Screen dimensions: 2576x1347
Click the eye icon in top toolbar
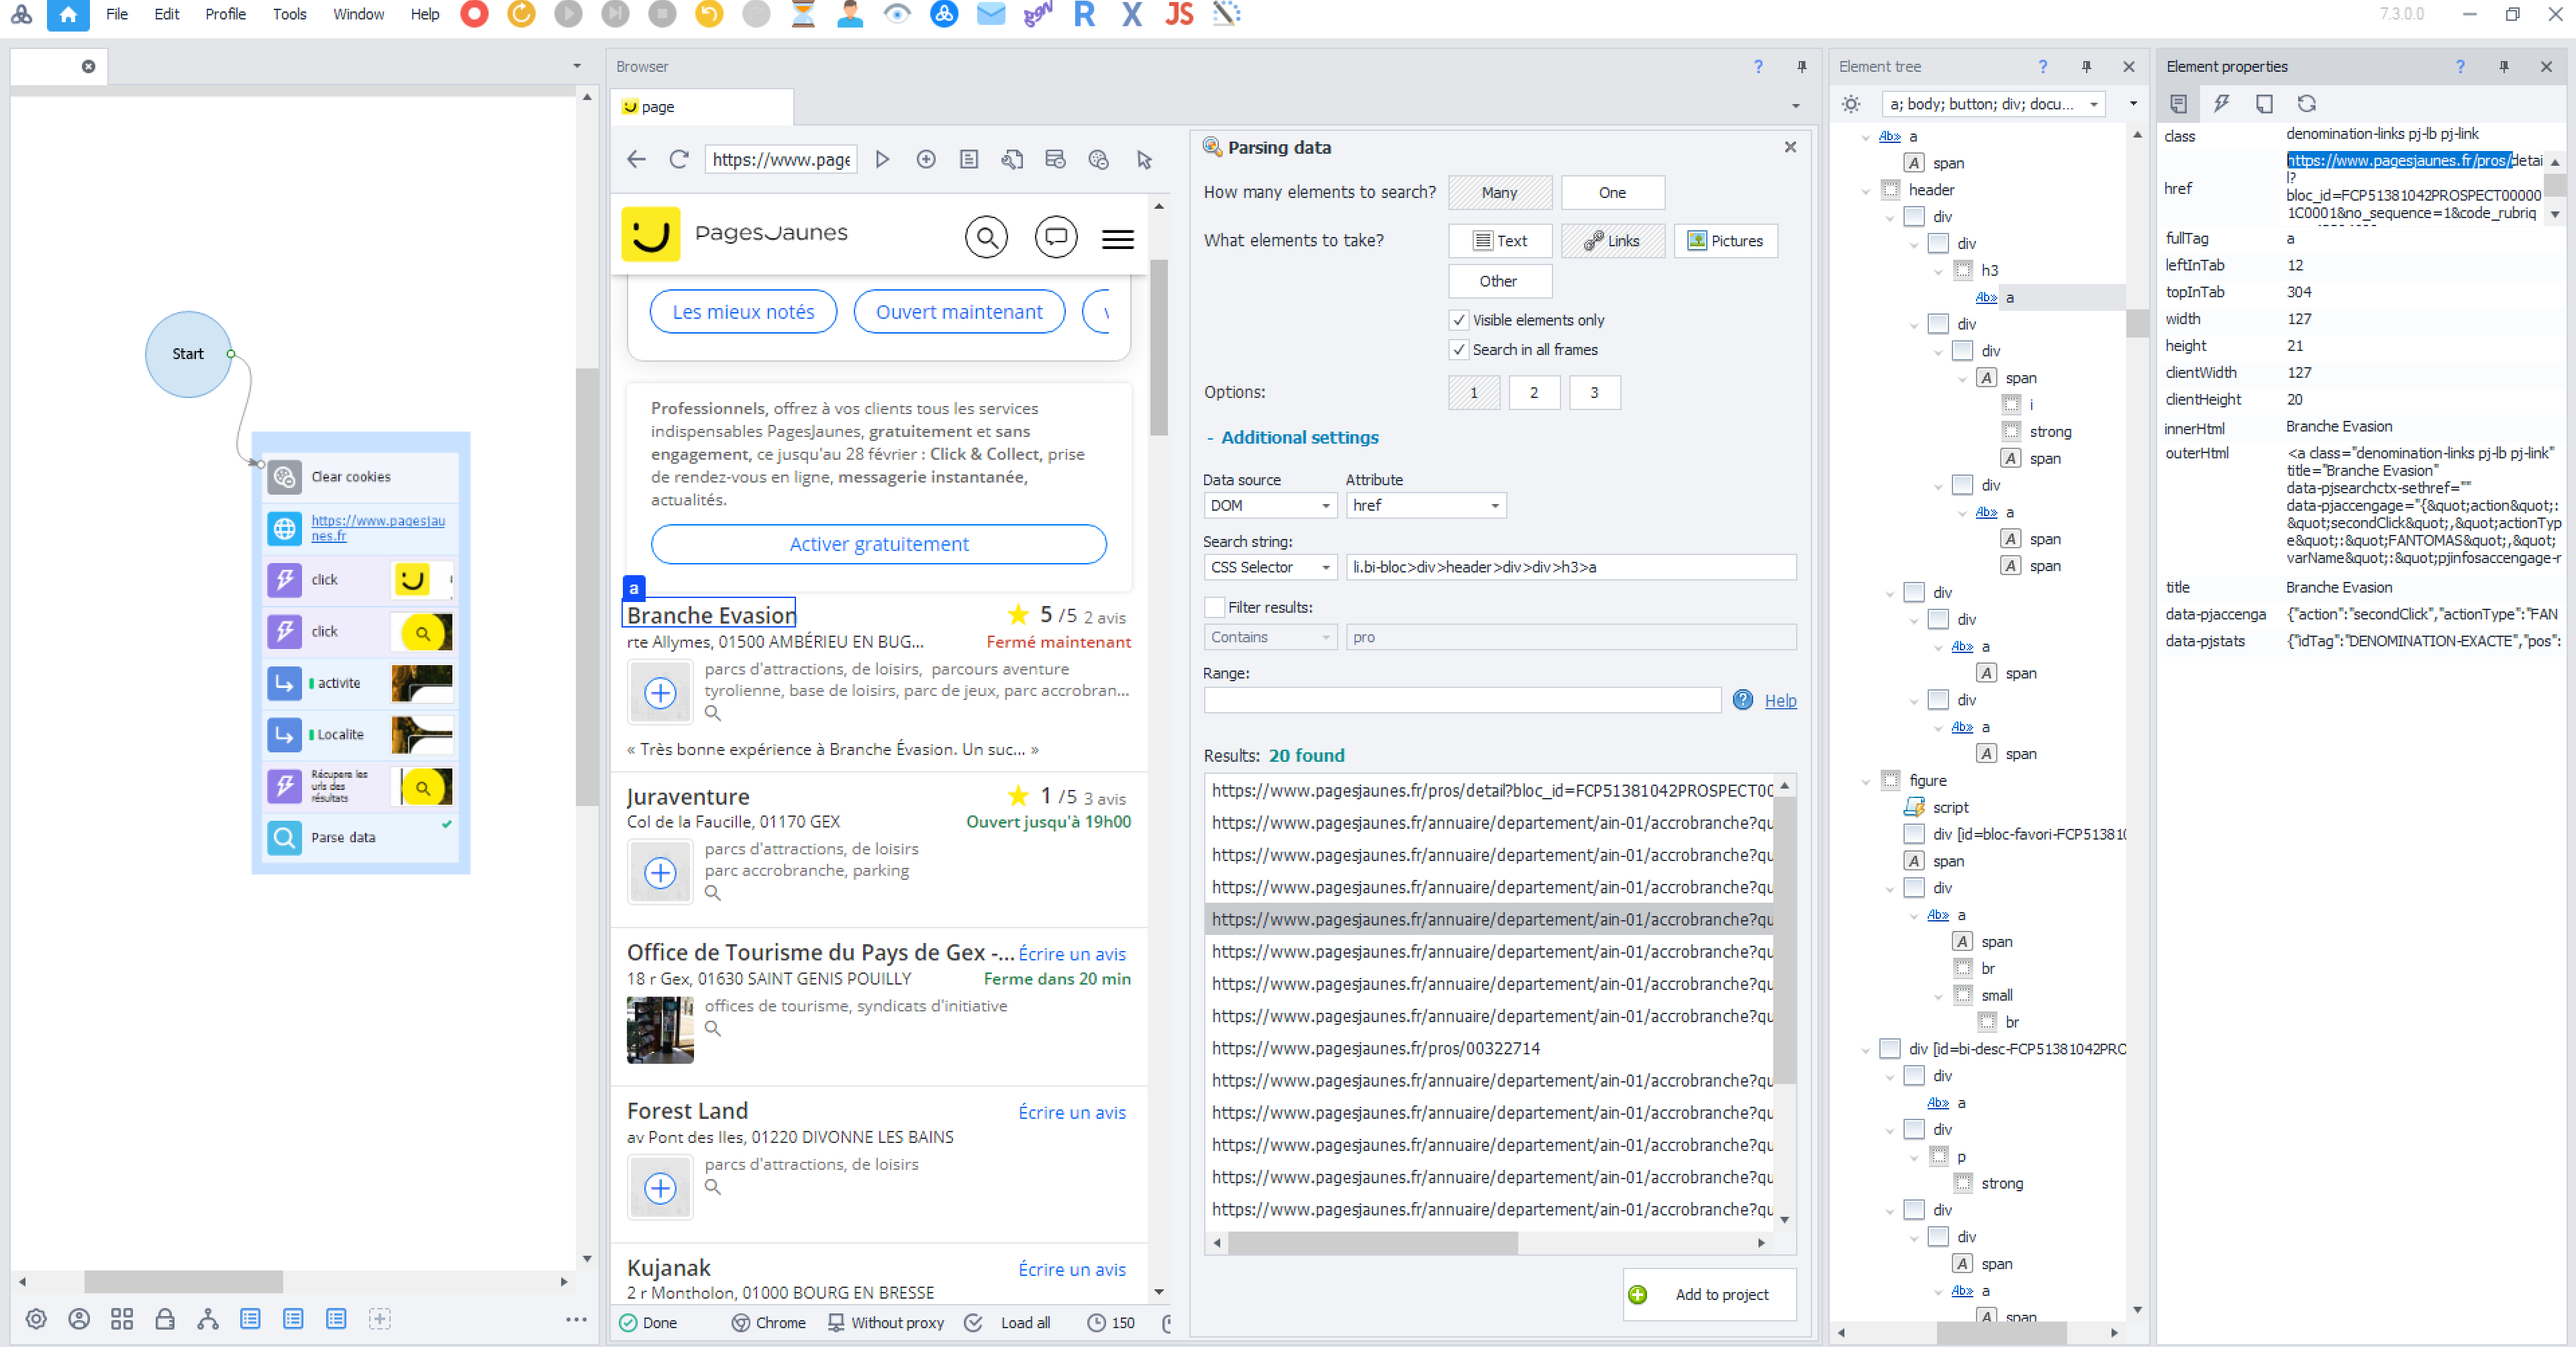click(x=897, y=14)
